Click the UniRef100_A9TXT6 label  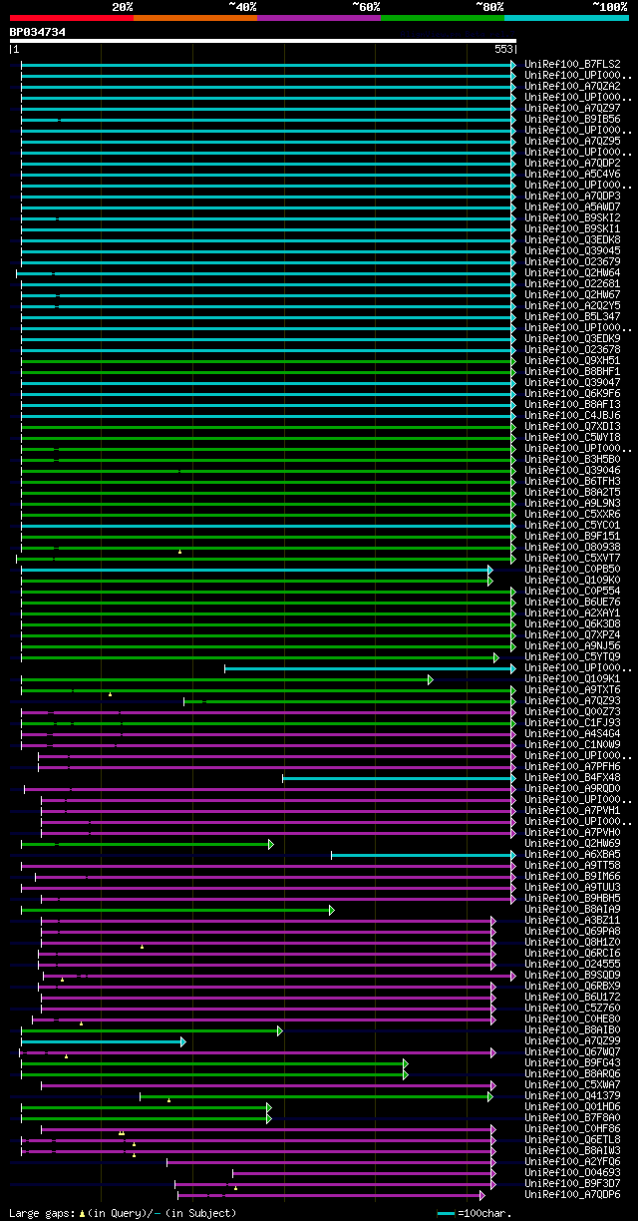[x=573, y=690]
